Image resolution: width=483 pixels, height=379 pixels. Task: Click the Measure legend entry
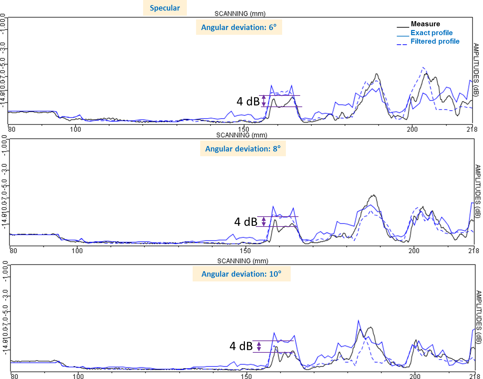425,24
